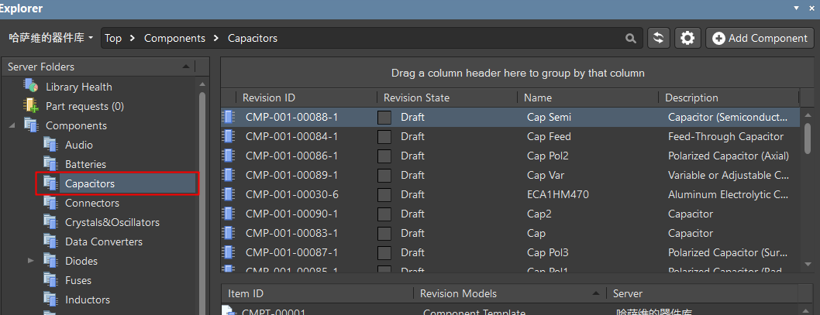Image resolution: width=820 pixels, height=315 pixels.
Task: Open Part requests (0)
Action: click(x=84, y=106)
